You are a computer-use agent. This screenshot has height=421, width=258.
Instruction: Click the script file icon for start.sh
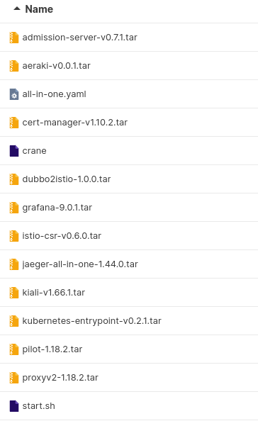point(14,406)
